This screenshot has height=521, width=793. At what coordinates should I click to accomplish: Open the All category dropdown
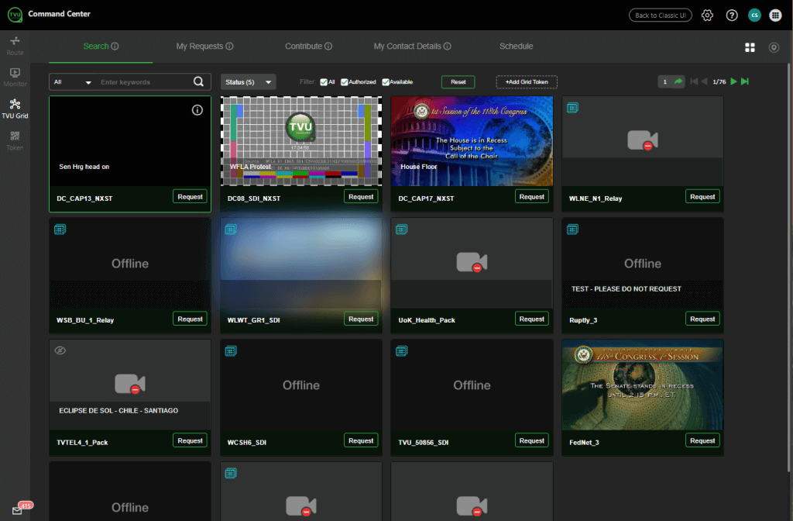point(72,82)
